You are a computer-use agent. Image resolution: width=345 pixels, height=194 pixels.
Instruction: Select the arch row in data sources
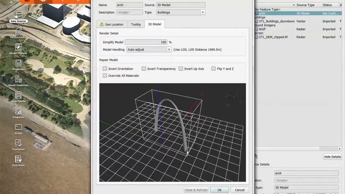point(299,13)
